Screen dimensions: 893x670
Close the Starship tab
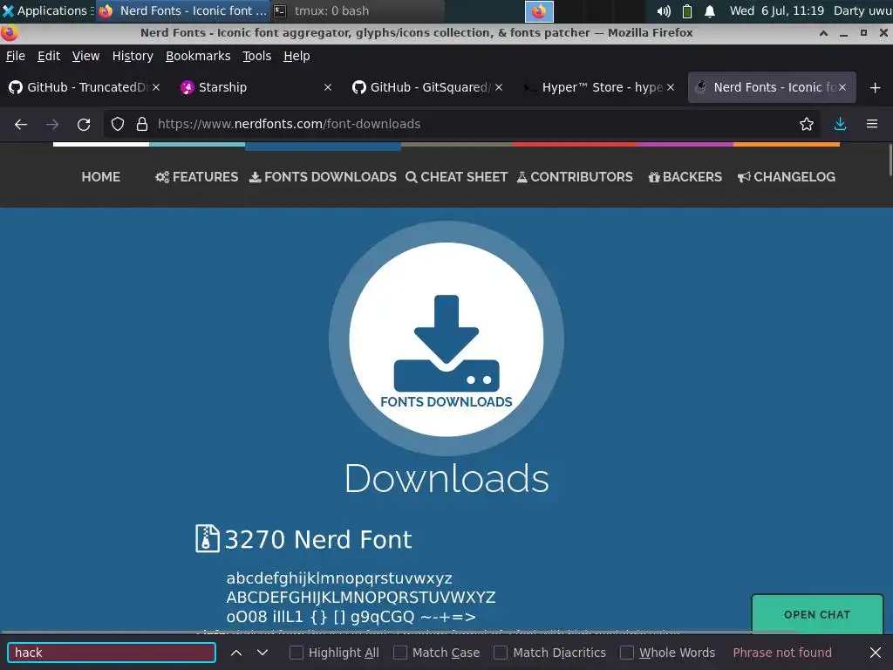pyautogui.click(x=328, y=87)
